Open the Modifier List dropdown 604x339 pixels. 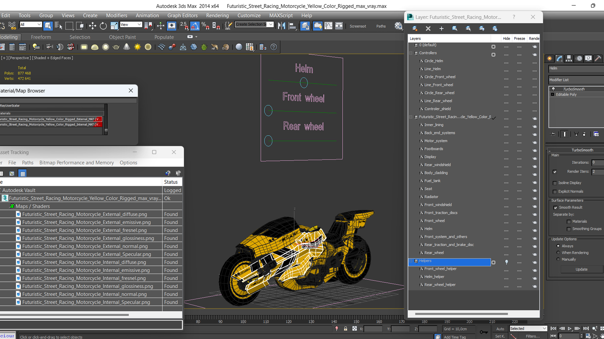pos(576,80)
